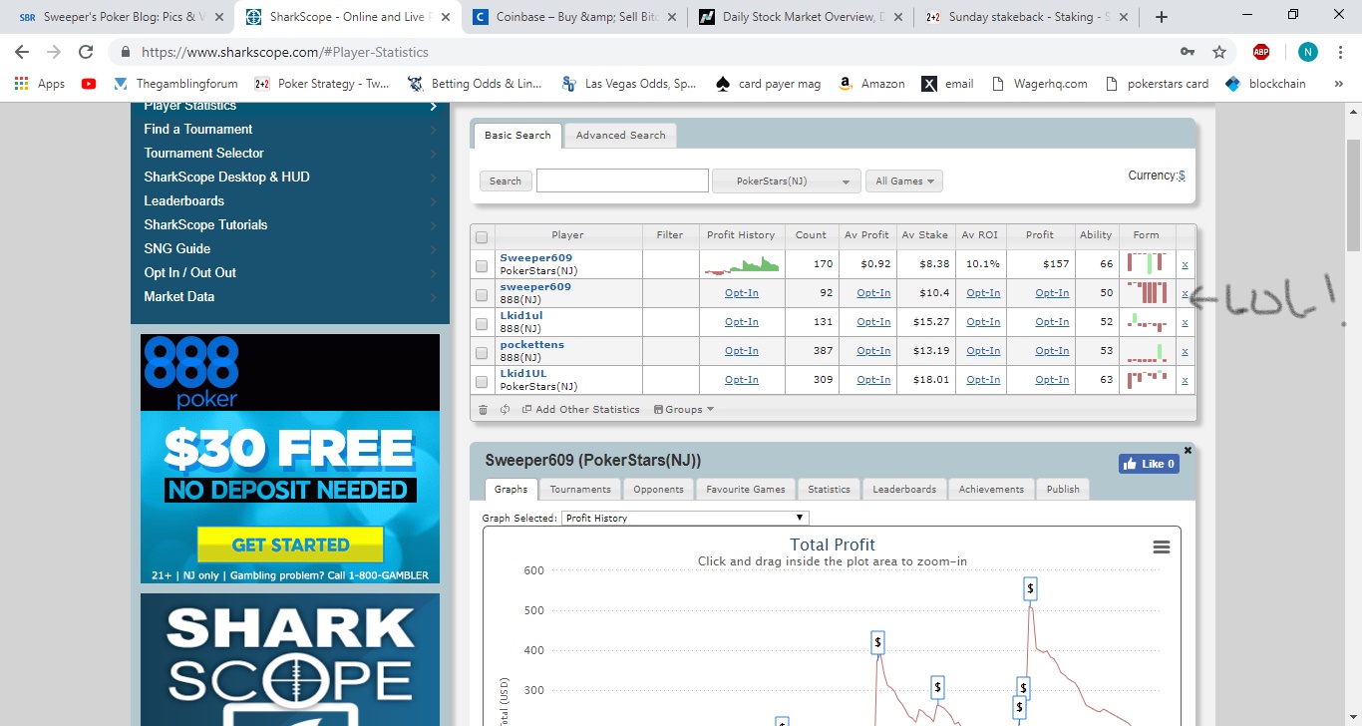Open the chart hamburger menu icon
Viewport: 1362px width, 726px height.
pyautogui.click(x=1161, y=546)
